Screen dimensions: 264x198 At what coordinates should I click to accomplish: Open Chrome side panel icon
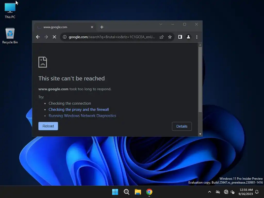pos(180,37)
